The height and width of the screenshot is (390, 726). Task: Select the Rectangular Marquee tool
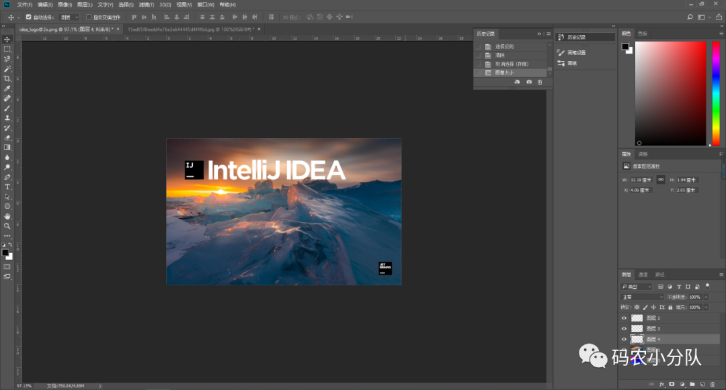pos(7,49)
